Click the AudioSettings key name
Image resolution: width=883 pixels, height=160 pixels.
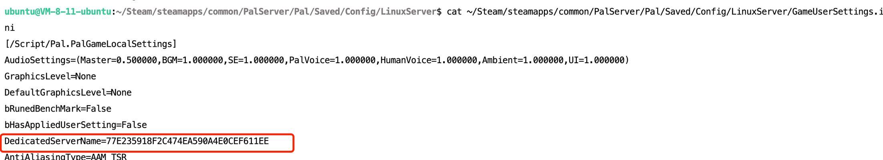pyautogui.click(x=38, y=60)
